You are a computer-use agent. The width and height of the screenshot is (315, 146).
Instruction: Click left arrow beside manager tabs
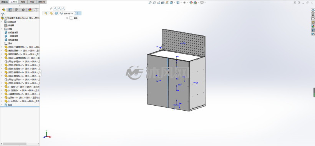tap(35, 10)
